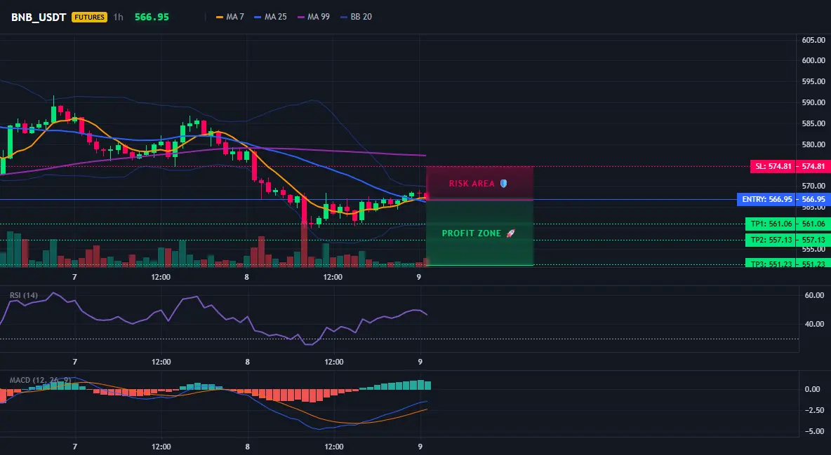Toggle the MA 99 legend item
The height and width of the screenshot is (455, 831).
[x=313, y=17]
